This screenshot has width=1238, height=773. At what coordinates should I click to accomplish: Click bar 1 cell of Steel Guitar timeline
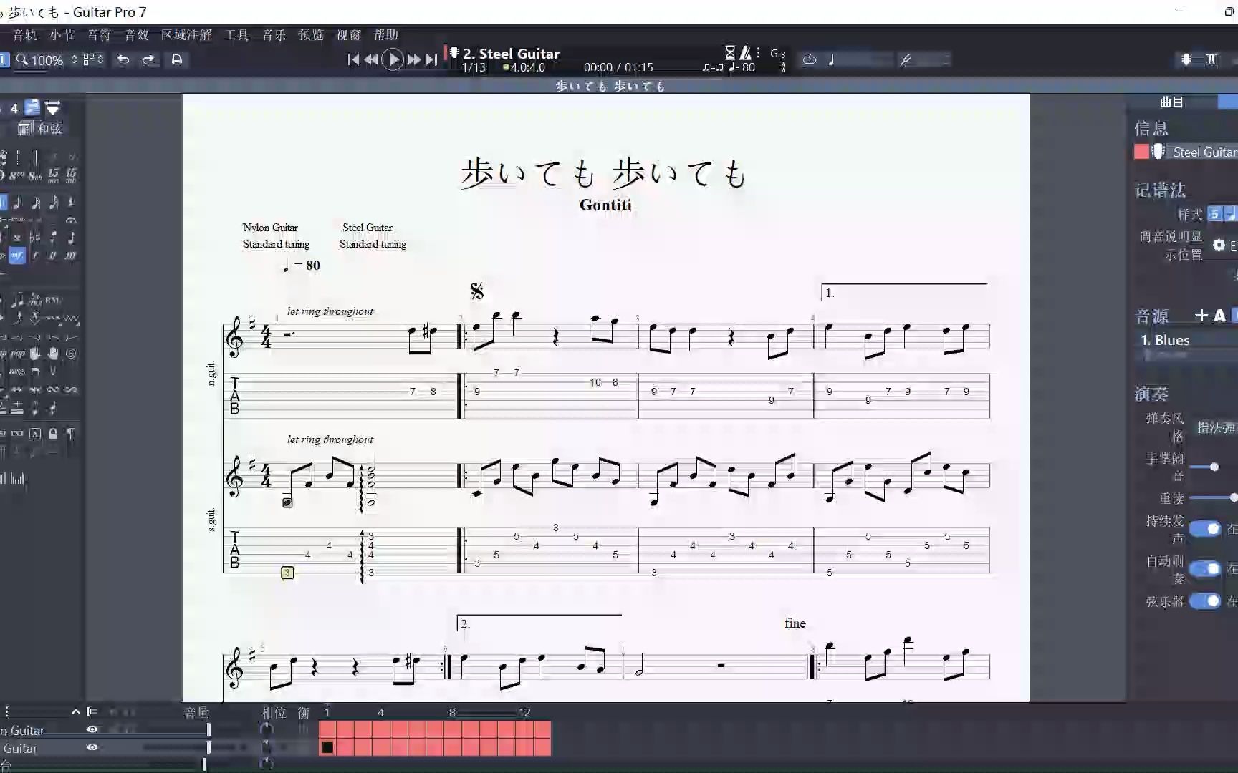(x=327, y=747)
